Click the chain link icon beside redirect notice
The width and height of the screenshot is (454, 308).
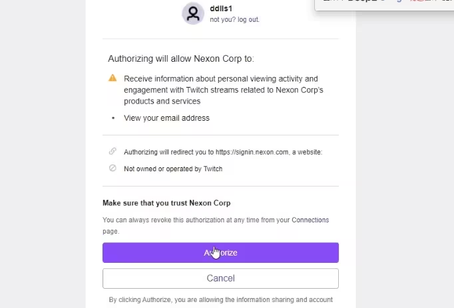click(x=113, y=151)
